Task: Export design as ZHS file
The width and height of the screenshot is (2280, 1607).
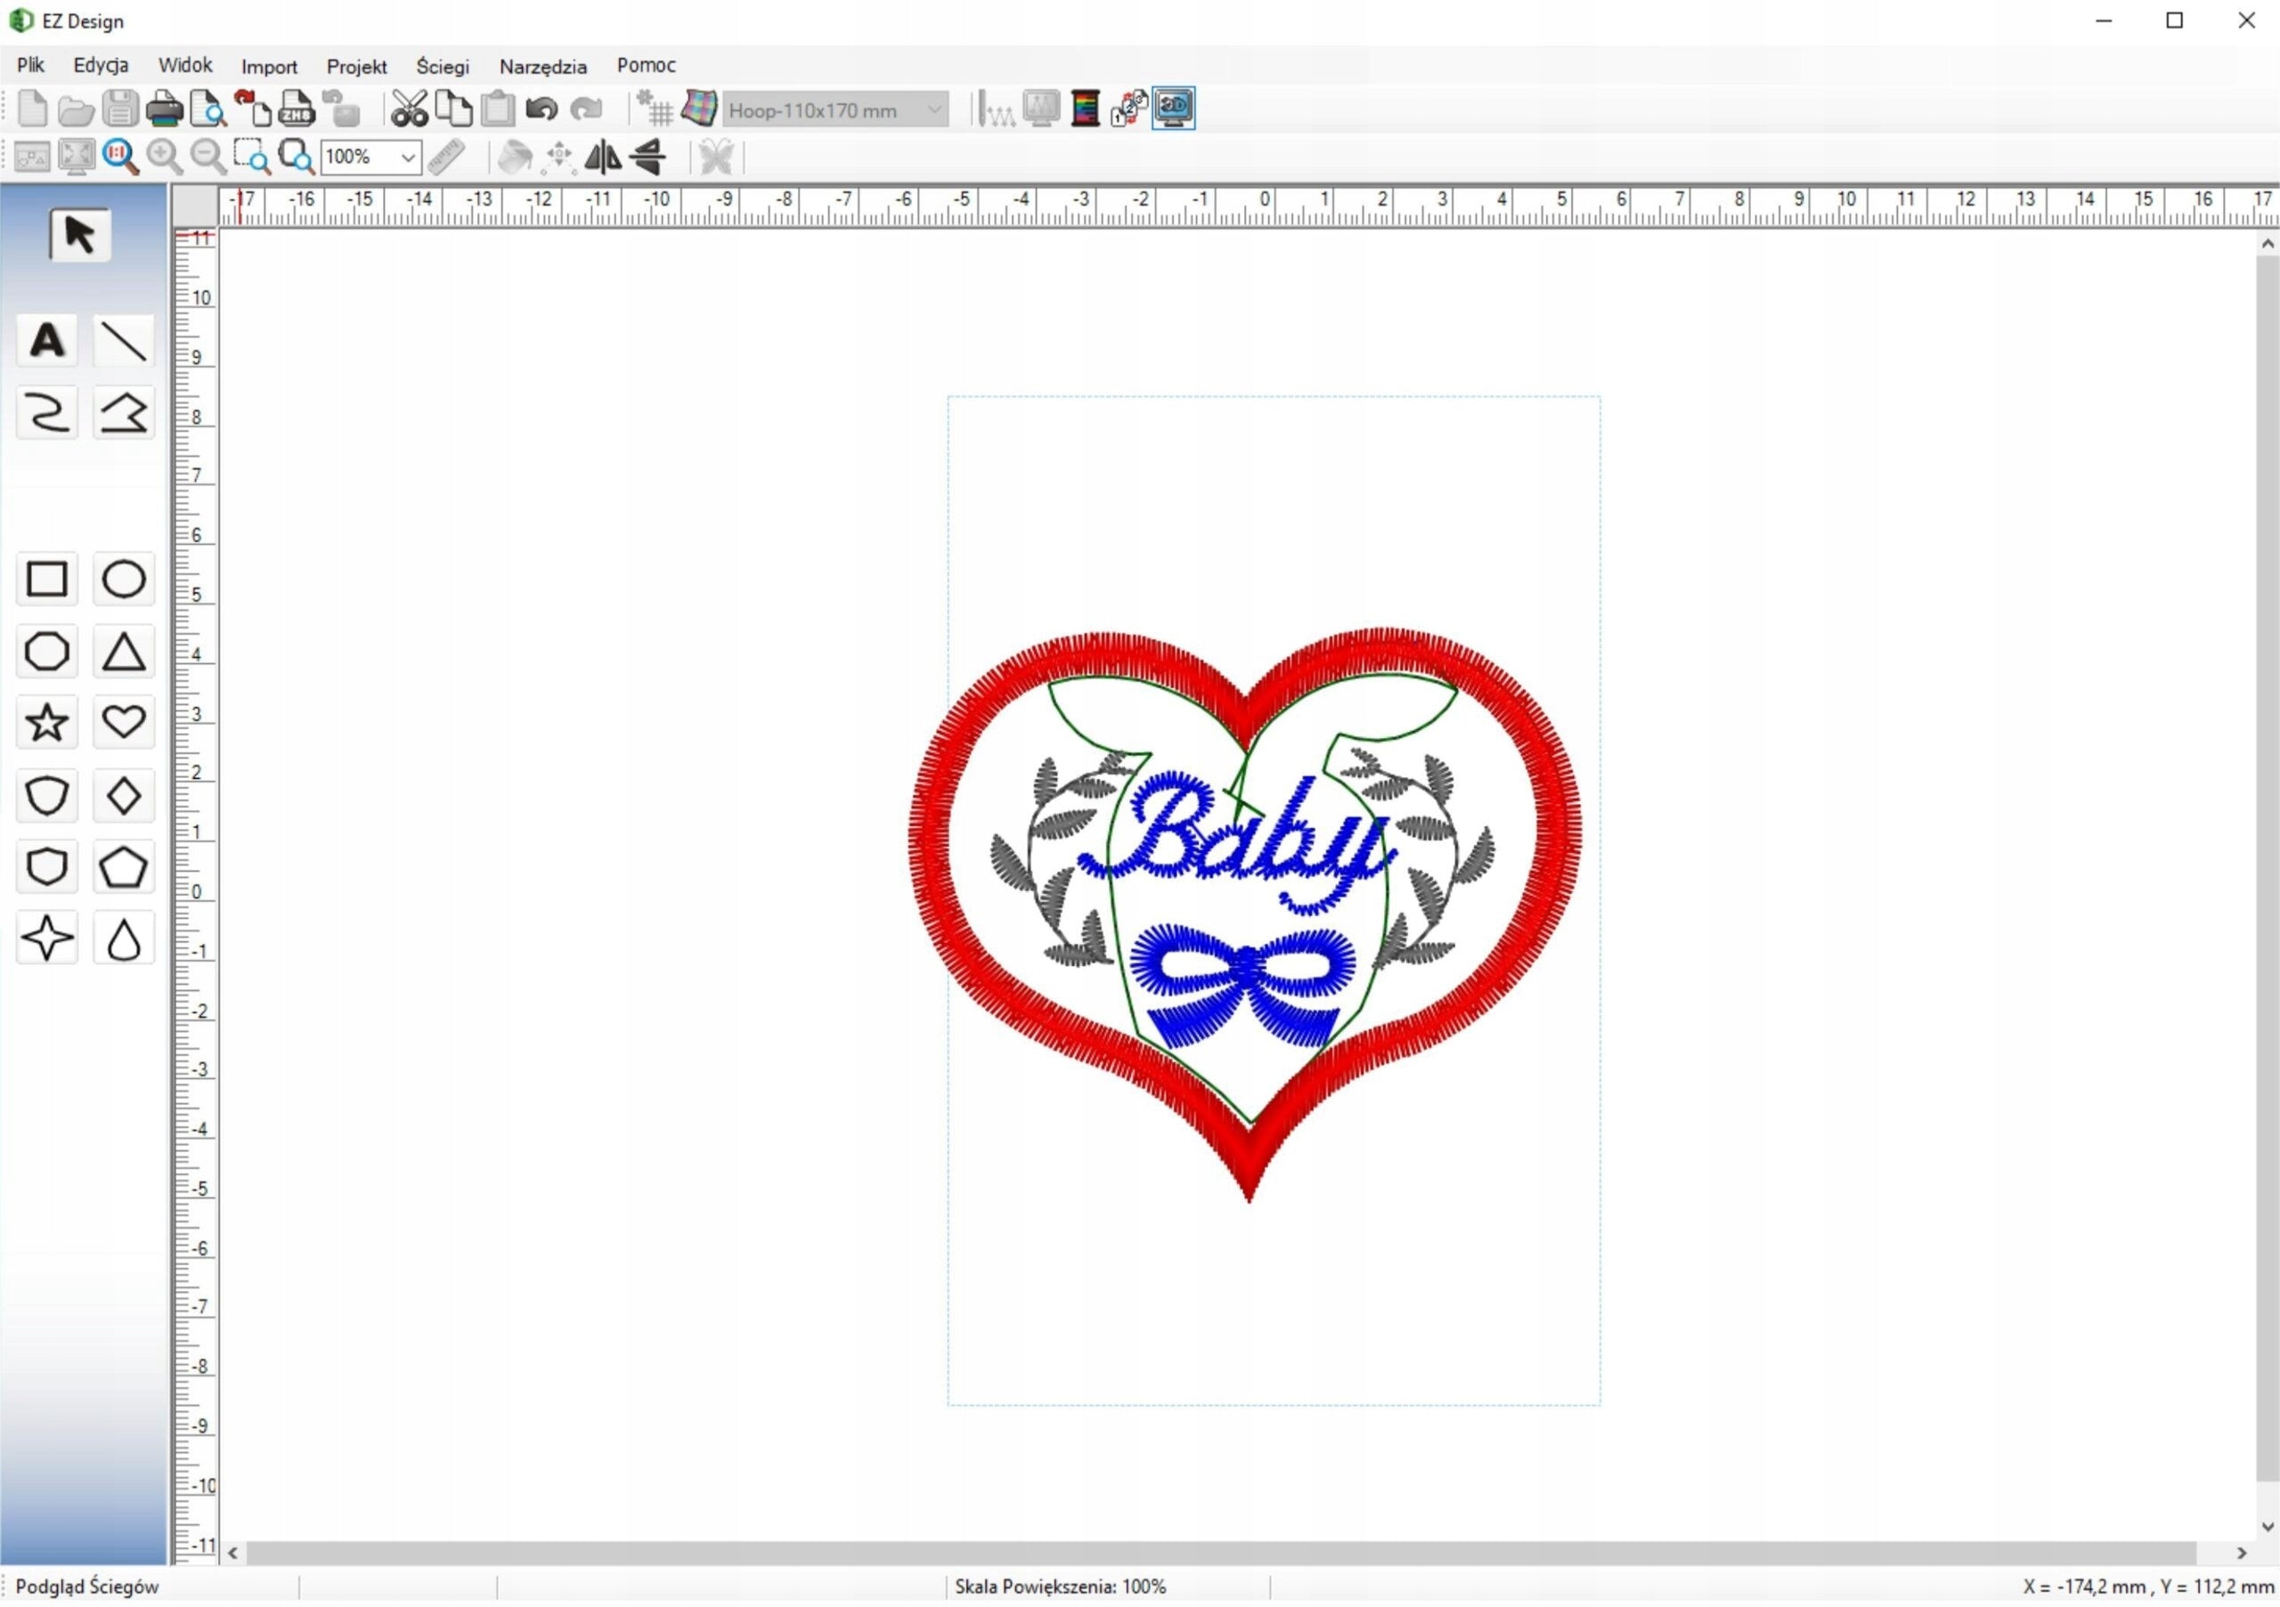Action: (x=296, y=109)
